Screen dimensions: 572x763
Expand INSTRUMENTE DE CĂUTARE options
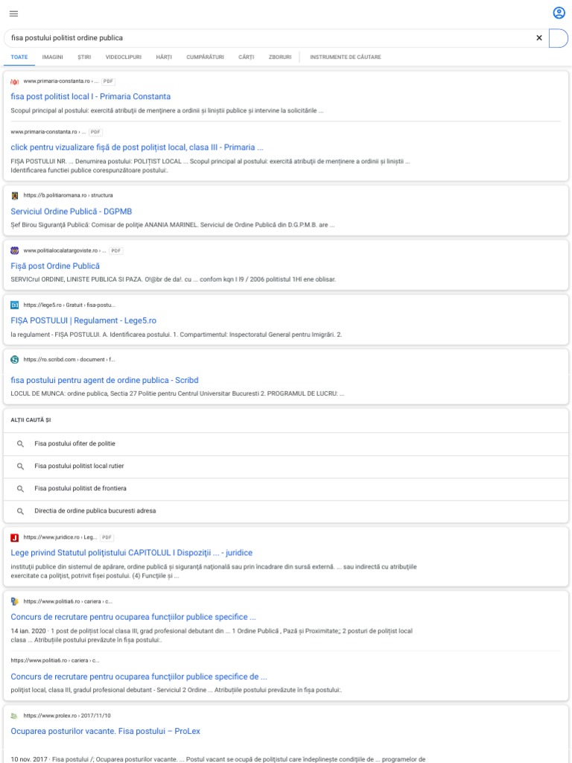point(346,57)
